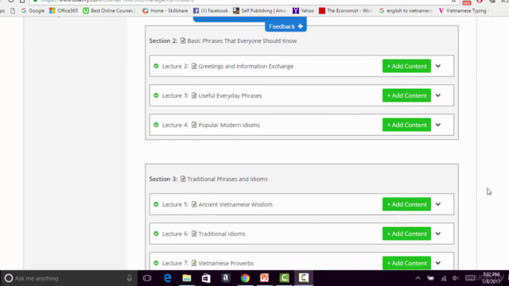Click the green check icon of Lecture 6
The height and width of the screenshot is (286, 509).
pyautogui.click(x=156, y=234)
